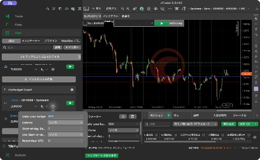The image size is (260, 160).
Task: Start the first EURUSD cBot instance
Action: tap(70, 67)
